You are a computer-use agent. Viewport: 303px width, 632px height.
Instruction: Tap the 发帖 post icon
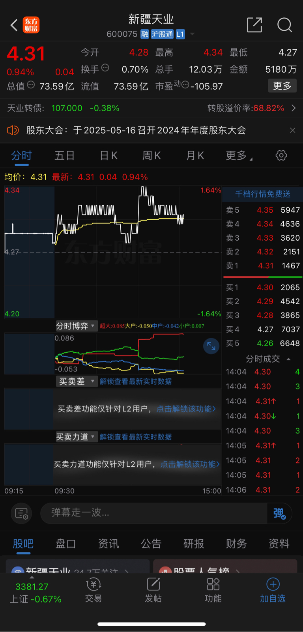click(153, 591)
